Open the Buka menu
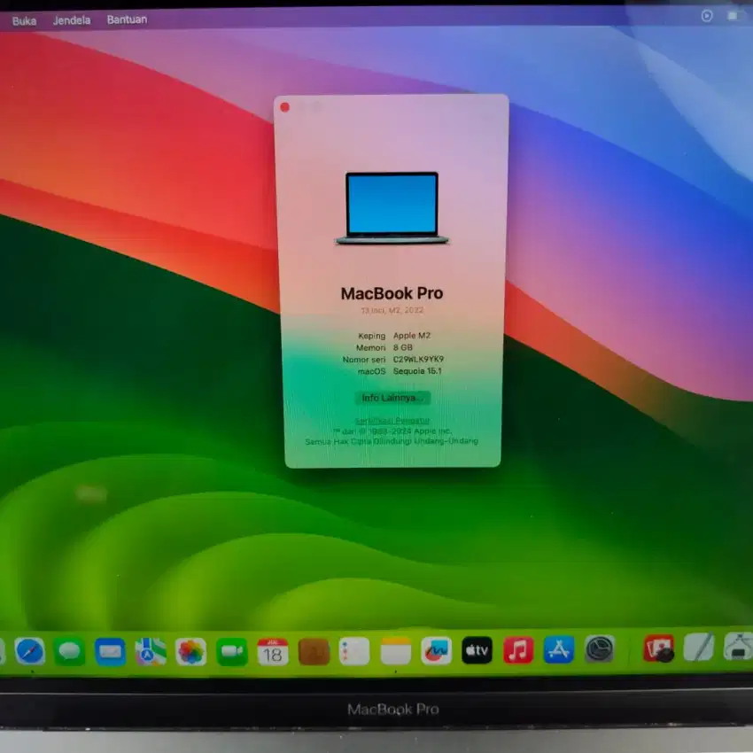Image resolution: width=753 pixels, height=753 pixels. pyautogui.click(x=24, y=20)
